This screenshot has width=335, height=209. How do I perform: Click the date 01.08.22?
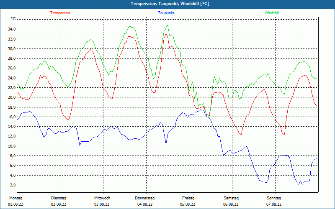[15, 204]
